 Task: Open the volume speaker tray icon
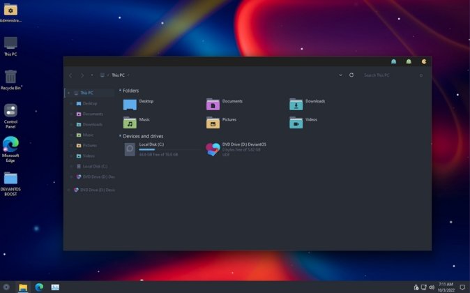point(432,287)
